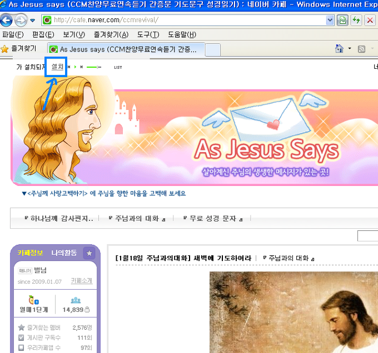Image resolution: width=378 pixels, height=353 pixels.
Task: Open the 즐겨찾기 favorites star button
Action: (x=18, y=49)
